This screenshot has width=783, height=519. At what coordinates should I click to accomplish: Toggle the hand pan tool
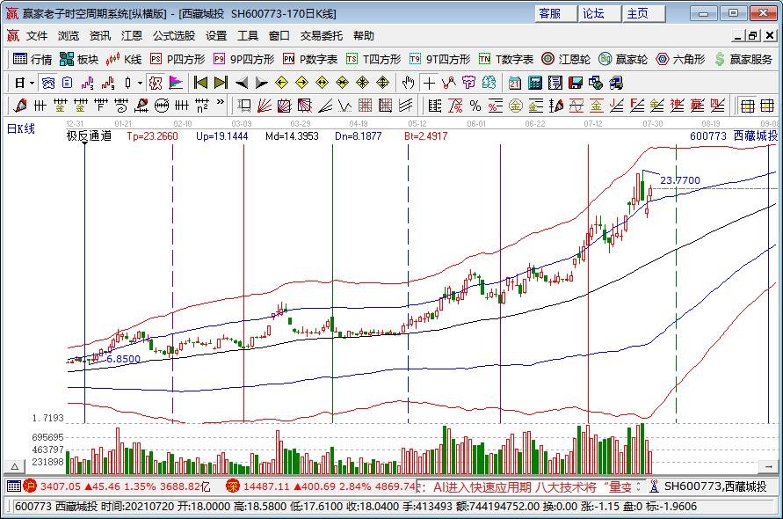point(408,83)
